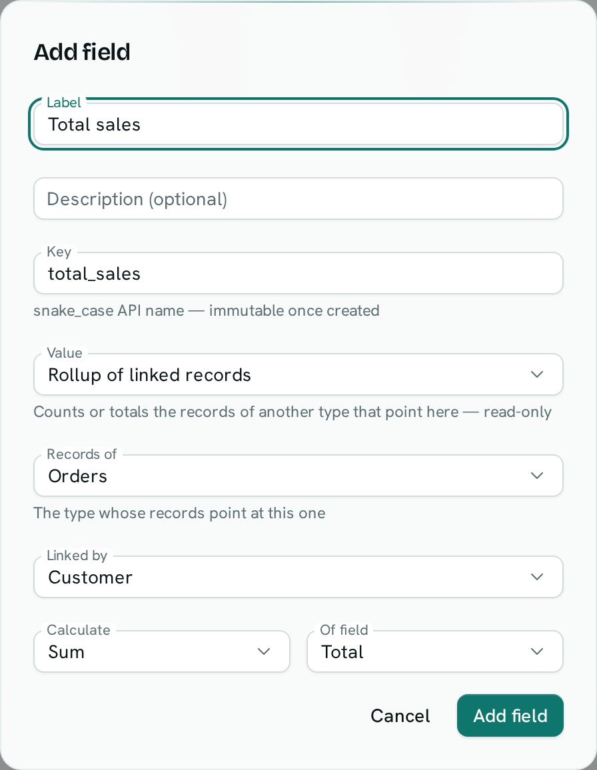Open the Records of dropdown set to Orders
This screenshot has width=597, height=770.
tap(298, 476)
